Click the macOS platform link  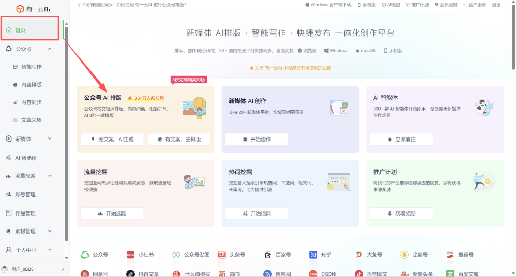[366, 51]
